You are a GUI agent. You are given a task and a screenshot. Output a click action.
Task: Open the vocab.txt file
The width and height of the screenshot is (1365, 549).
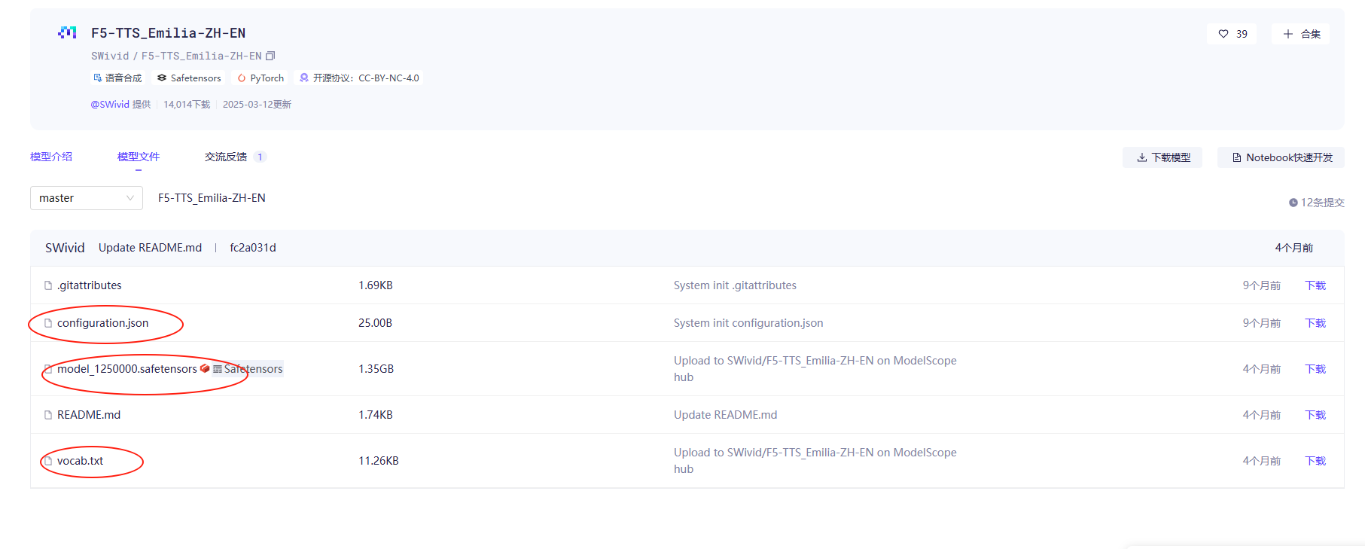81,461
